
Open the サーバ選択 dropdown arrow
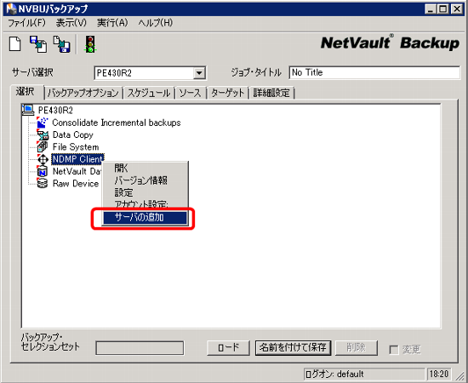point(199,73)
